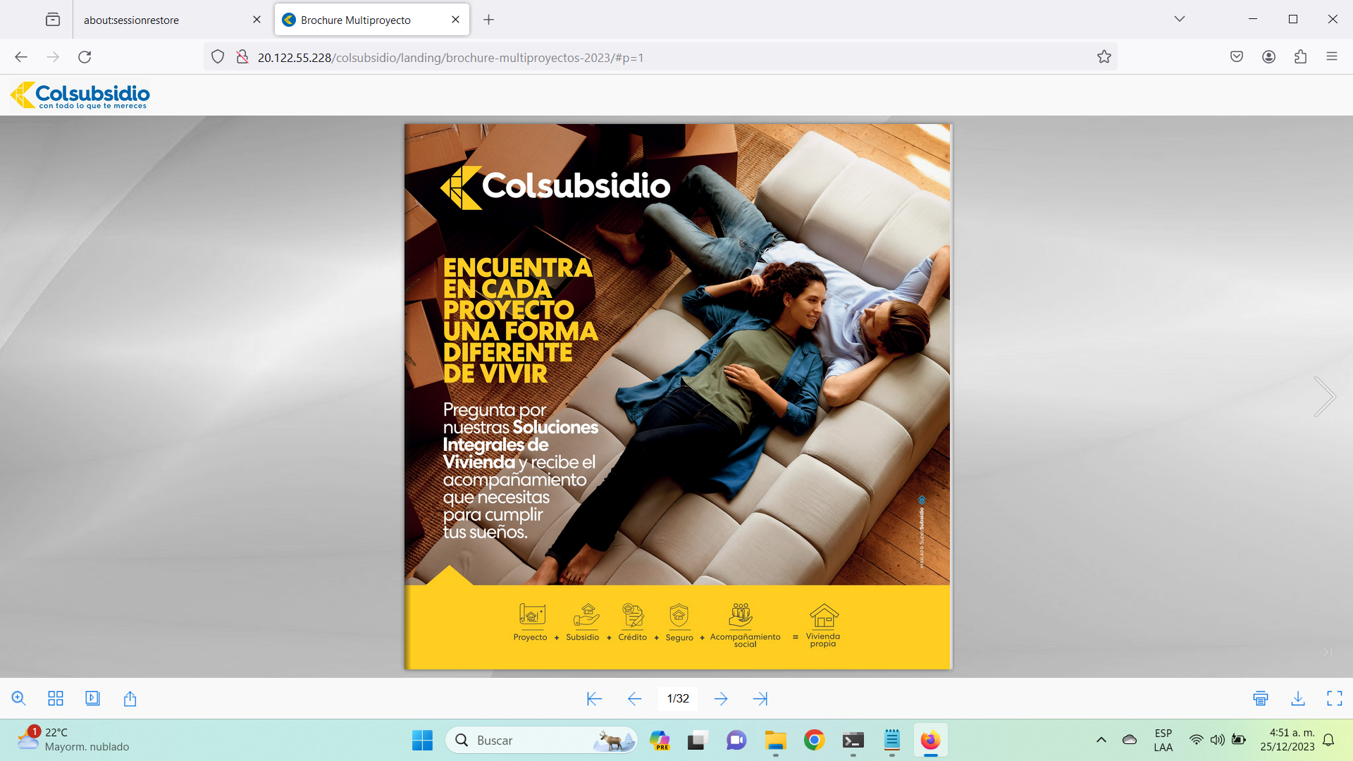1353x761 pixels.
Task: Toggle the auto-flip slideshow icon
Action: 92,698
